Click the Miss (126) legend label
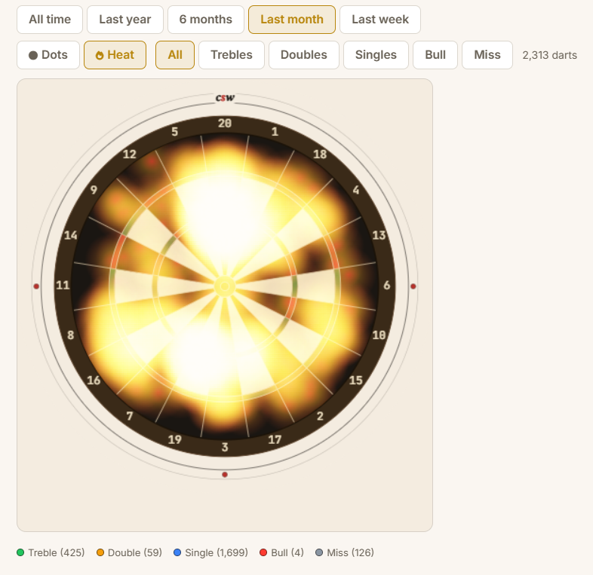 [350, 552]
